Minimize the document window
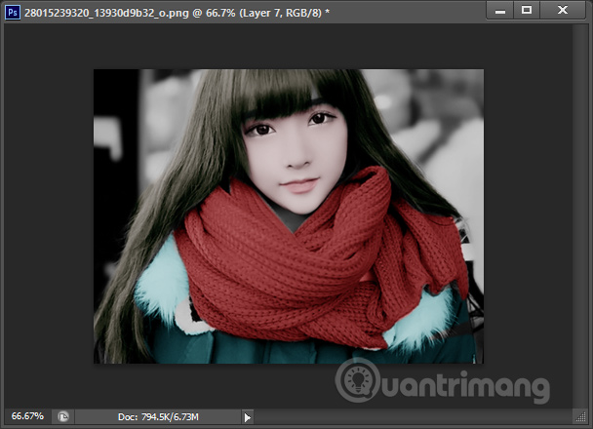The height and width of the screenshot is (429, 593). tap(500, 10)
